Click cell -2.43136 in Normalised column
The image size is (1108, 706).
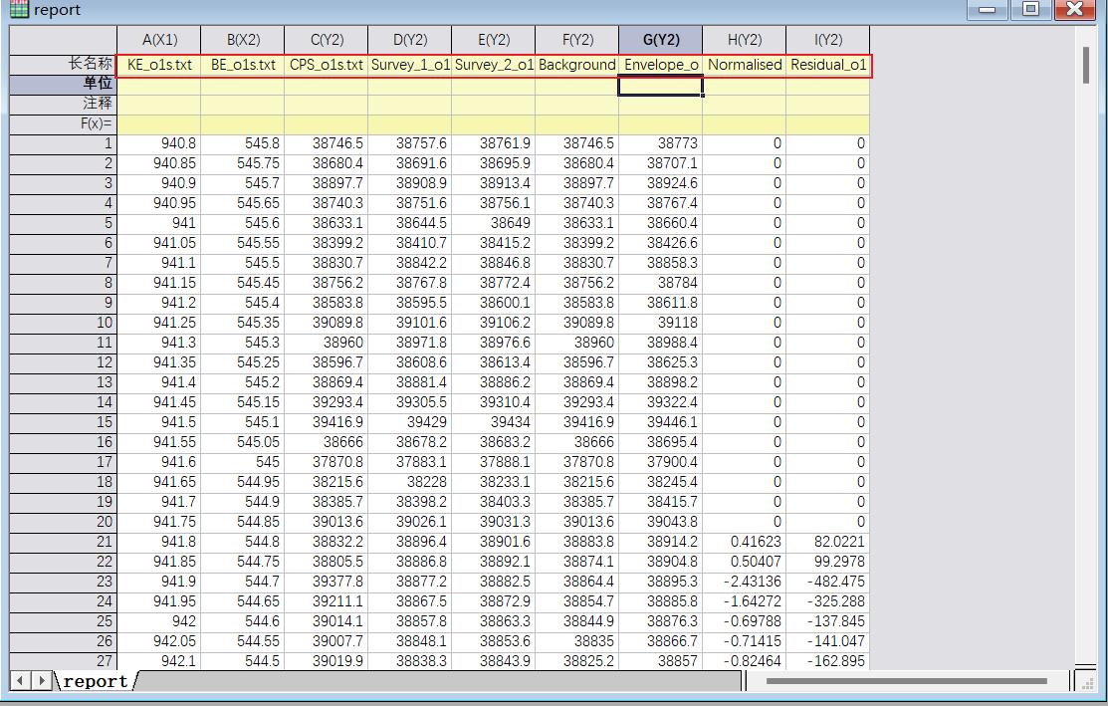744,582
